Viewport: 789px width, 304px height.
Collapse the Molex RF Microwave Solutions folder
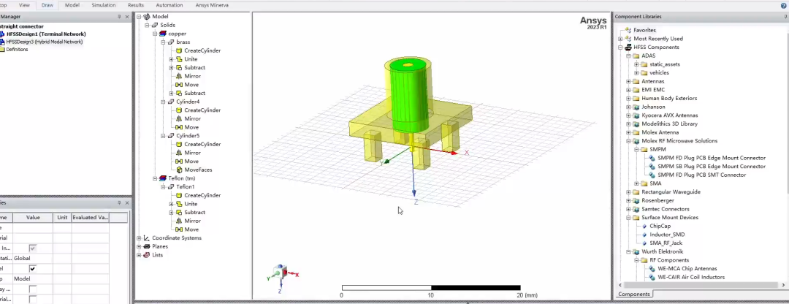[628, 141]
